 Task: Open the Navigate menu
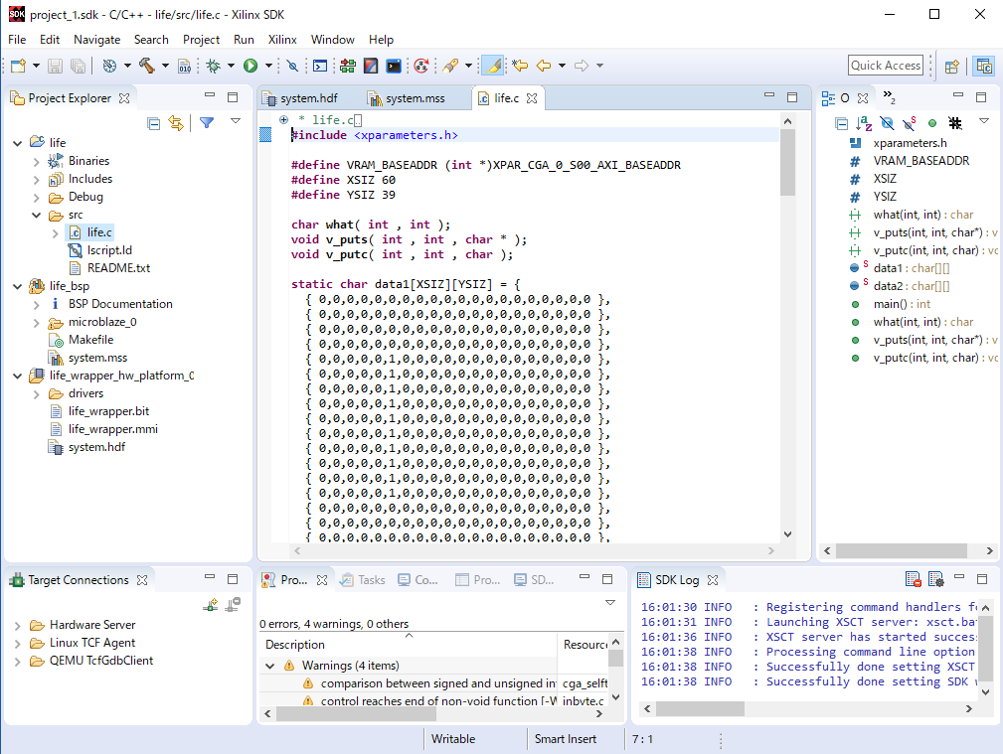click(x=96, y=40)
